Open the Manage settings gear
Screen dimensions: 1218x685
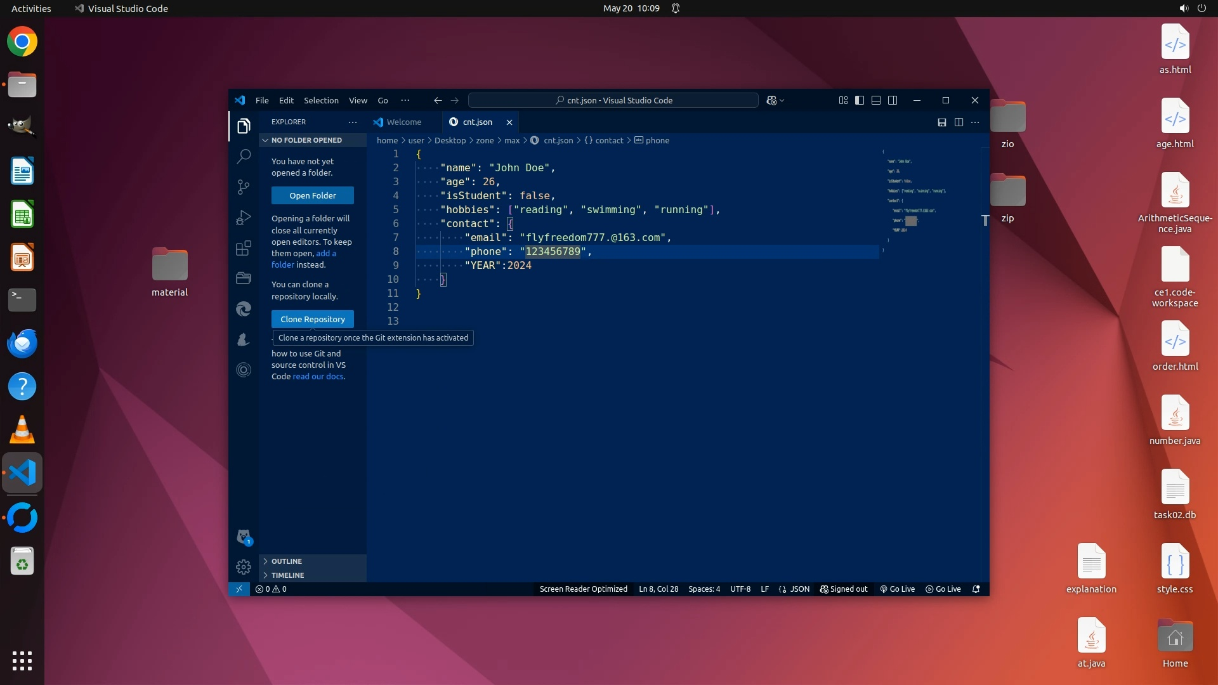244,566
